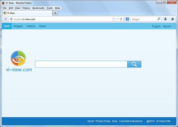Click the blue magnifier search button
Screen dimensions: 178x127
(x=134, y=64)
